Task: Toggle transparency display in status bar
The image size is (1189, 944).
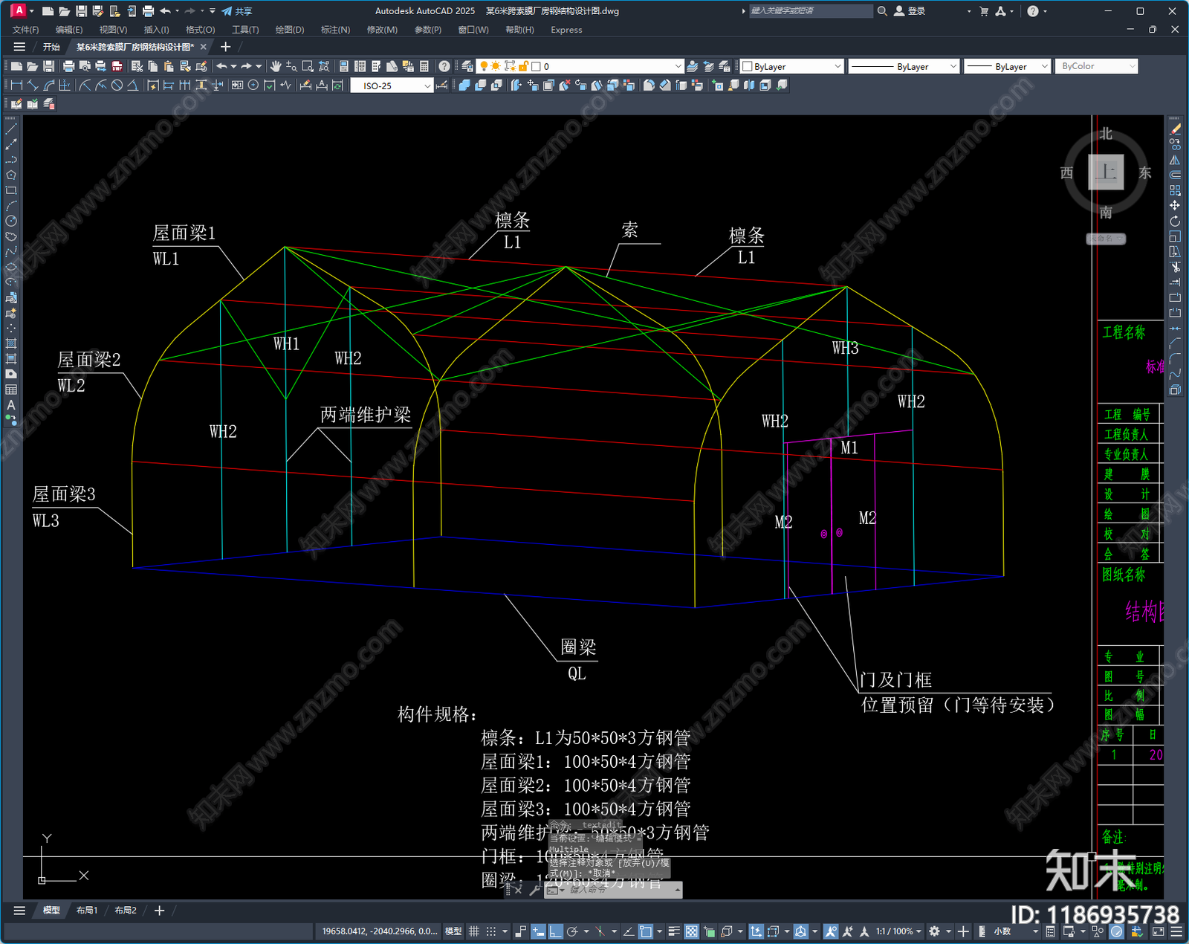Action: [691, 931]
